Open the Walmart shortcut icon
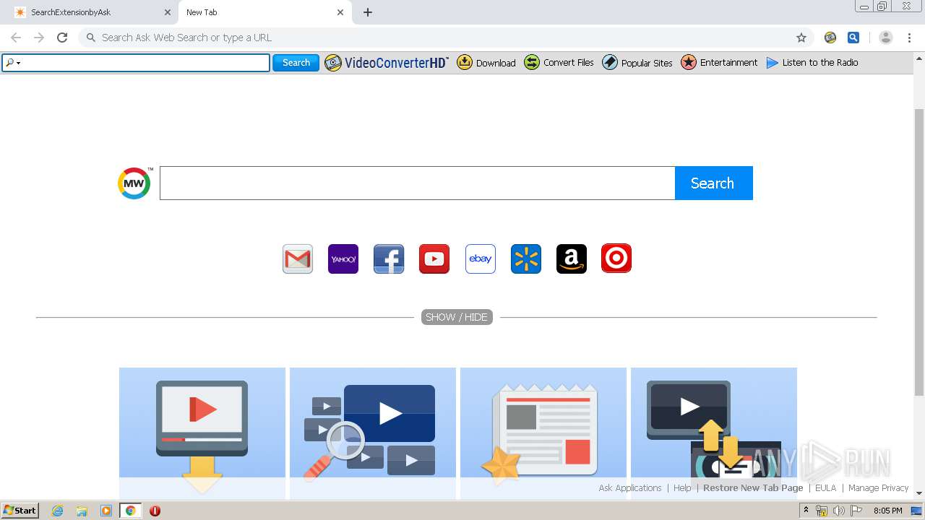Screen dimensions: 925x520 [526, 259]
